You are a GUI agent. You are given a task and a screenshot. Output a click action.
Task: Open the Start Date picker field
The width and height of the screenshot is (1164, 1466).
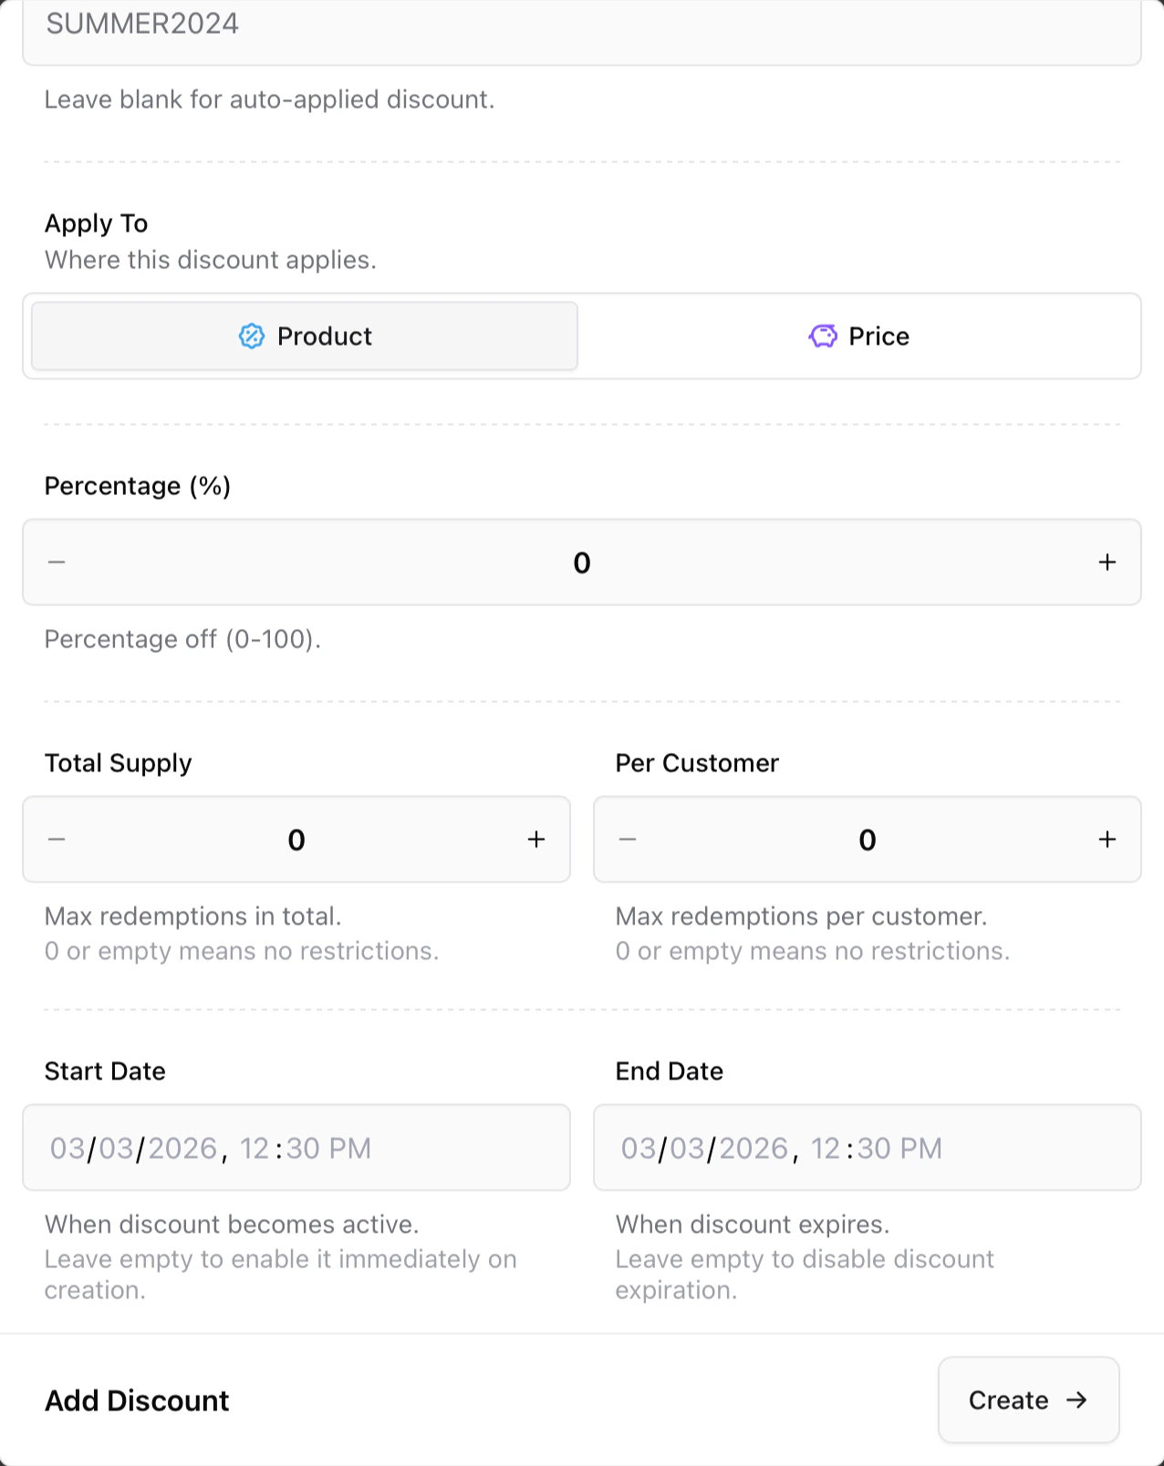(x=296, y=1148)
